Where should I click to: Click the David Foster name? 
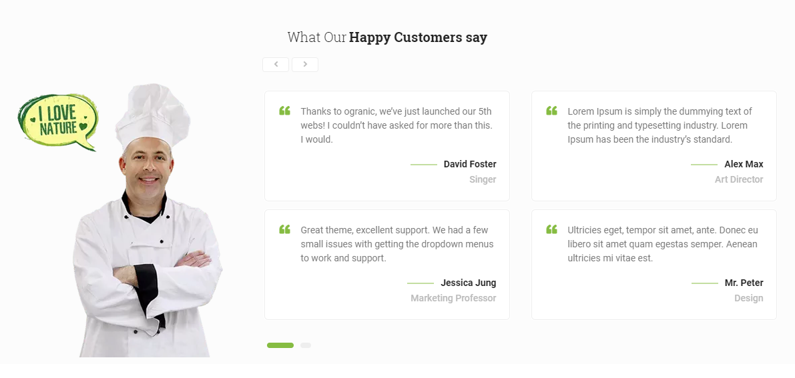[470, 164]
